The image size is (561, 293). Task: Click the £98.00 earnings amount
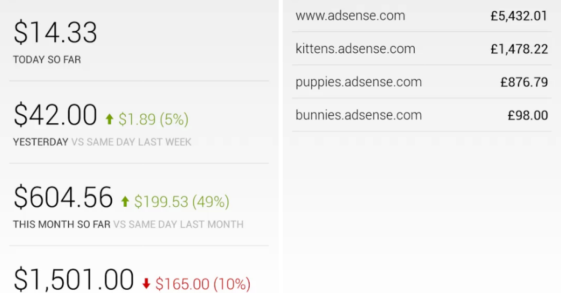(x=528, y=115)
